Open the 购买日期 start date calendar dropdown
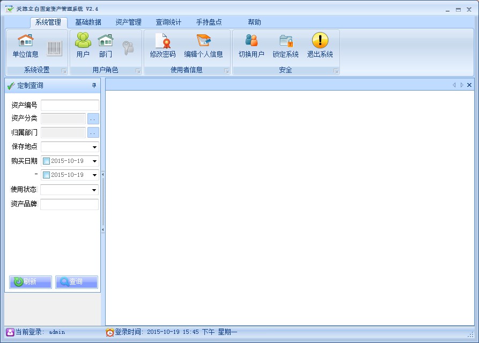The image size is (479, 343). [94, 161]
